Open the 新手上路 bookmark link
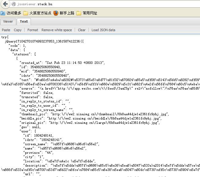 [x=67, y=13]
